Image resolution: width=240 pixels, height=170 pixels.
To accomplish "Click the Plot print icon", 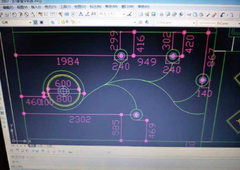I will (x=161, y=14).
